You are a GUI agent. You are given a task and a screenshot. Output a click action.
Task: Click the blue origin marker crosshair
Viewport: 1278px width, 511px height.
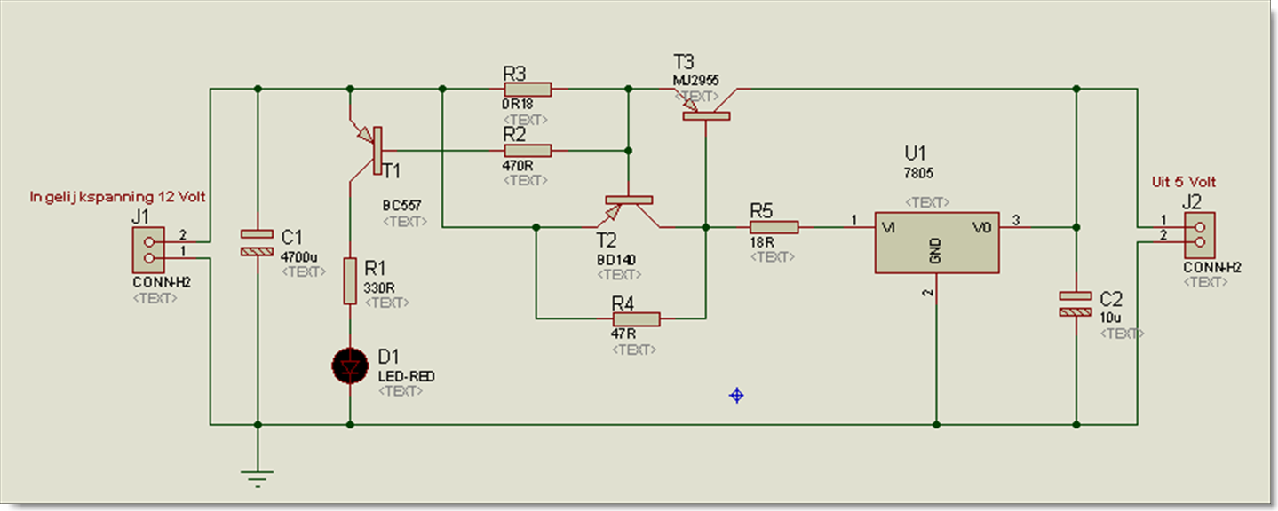[x=736, y=396]
